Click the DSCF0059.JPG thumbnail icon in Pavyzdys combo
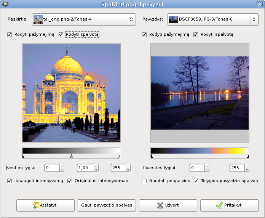This screenshot has width=265, height=218. [x=174, y=19]
